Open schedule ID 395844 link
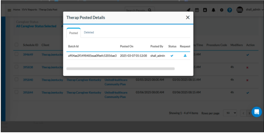 pyautogui.click(x=28, y=93)
